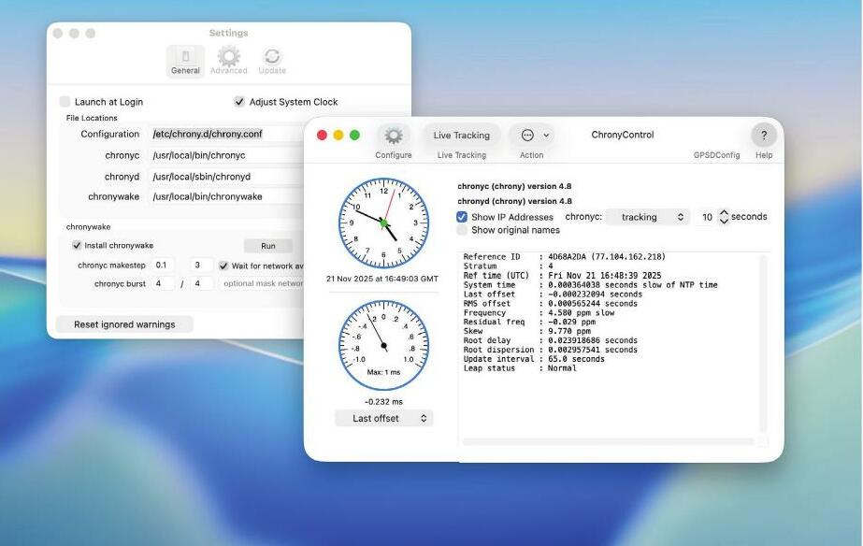Click the Leap status Normal line

coord(520,368)
